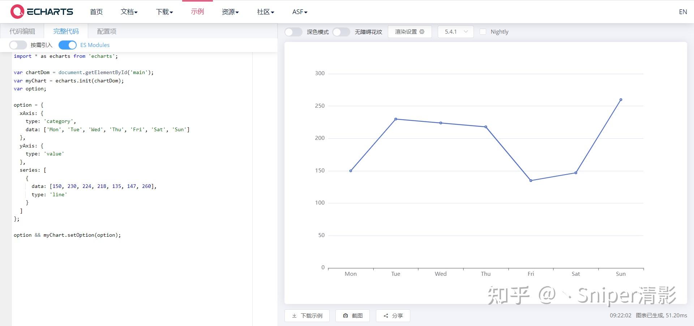Expand the 文档 menu

129,12
